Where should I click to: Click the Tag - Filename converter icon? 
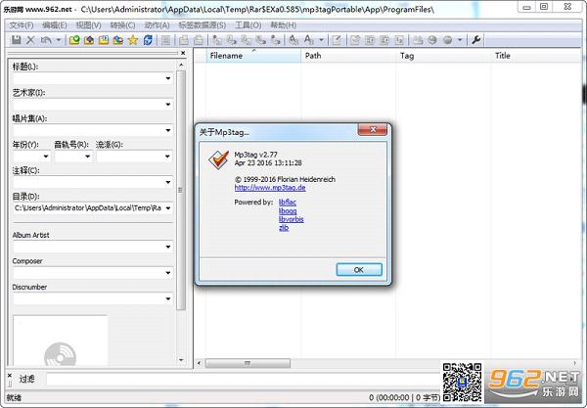pyautogui.click(x=217, y=40)
